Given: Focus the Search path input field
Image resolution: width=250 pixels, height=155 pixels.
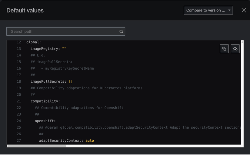Looking at the screenshot, I should coord(66,31).
